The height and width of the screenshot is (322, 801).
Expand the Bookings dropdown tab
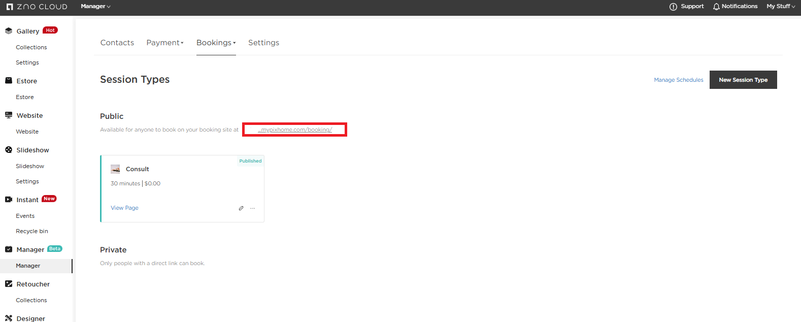[x=216, y=43]
